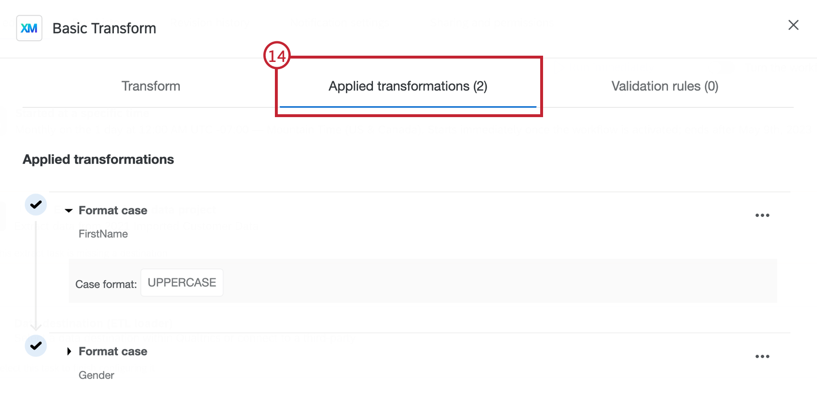817x408 pixels.
Task: Click the collapsed disclosure triangle on Gender entry
Action: tap(68, 351)
